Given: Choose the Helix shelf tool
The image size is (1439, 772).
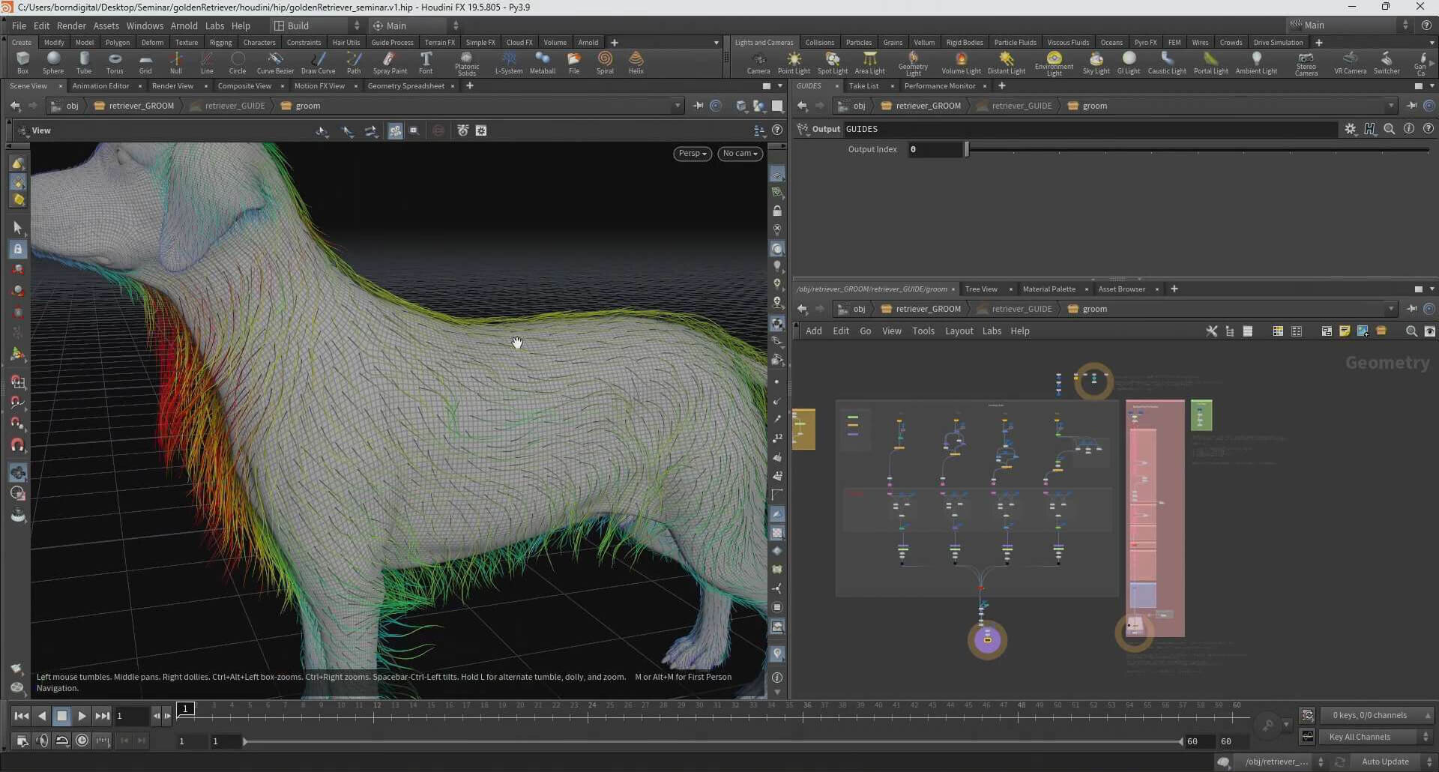Looking at the screenshot, I should [x=636, y=62].
